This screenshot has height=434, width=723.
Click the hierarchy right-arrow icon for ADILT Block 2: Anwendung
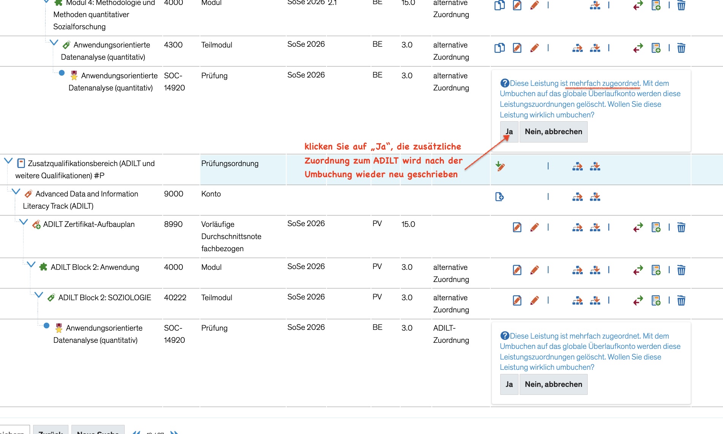click(577, 270)
